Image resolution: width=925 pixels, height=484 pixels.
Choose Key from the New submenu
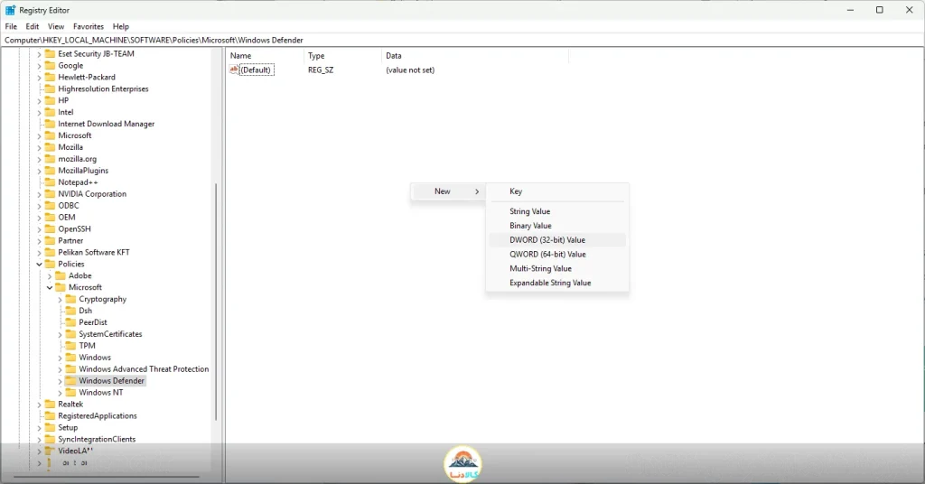click(x=557, y=191)
